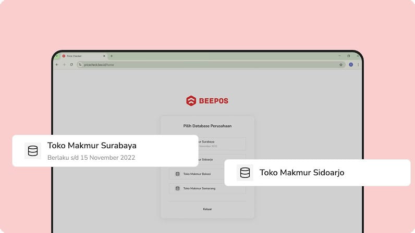Click the Keluar link
Screen dimensions: 415x233
click(x=207, y=209)
